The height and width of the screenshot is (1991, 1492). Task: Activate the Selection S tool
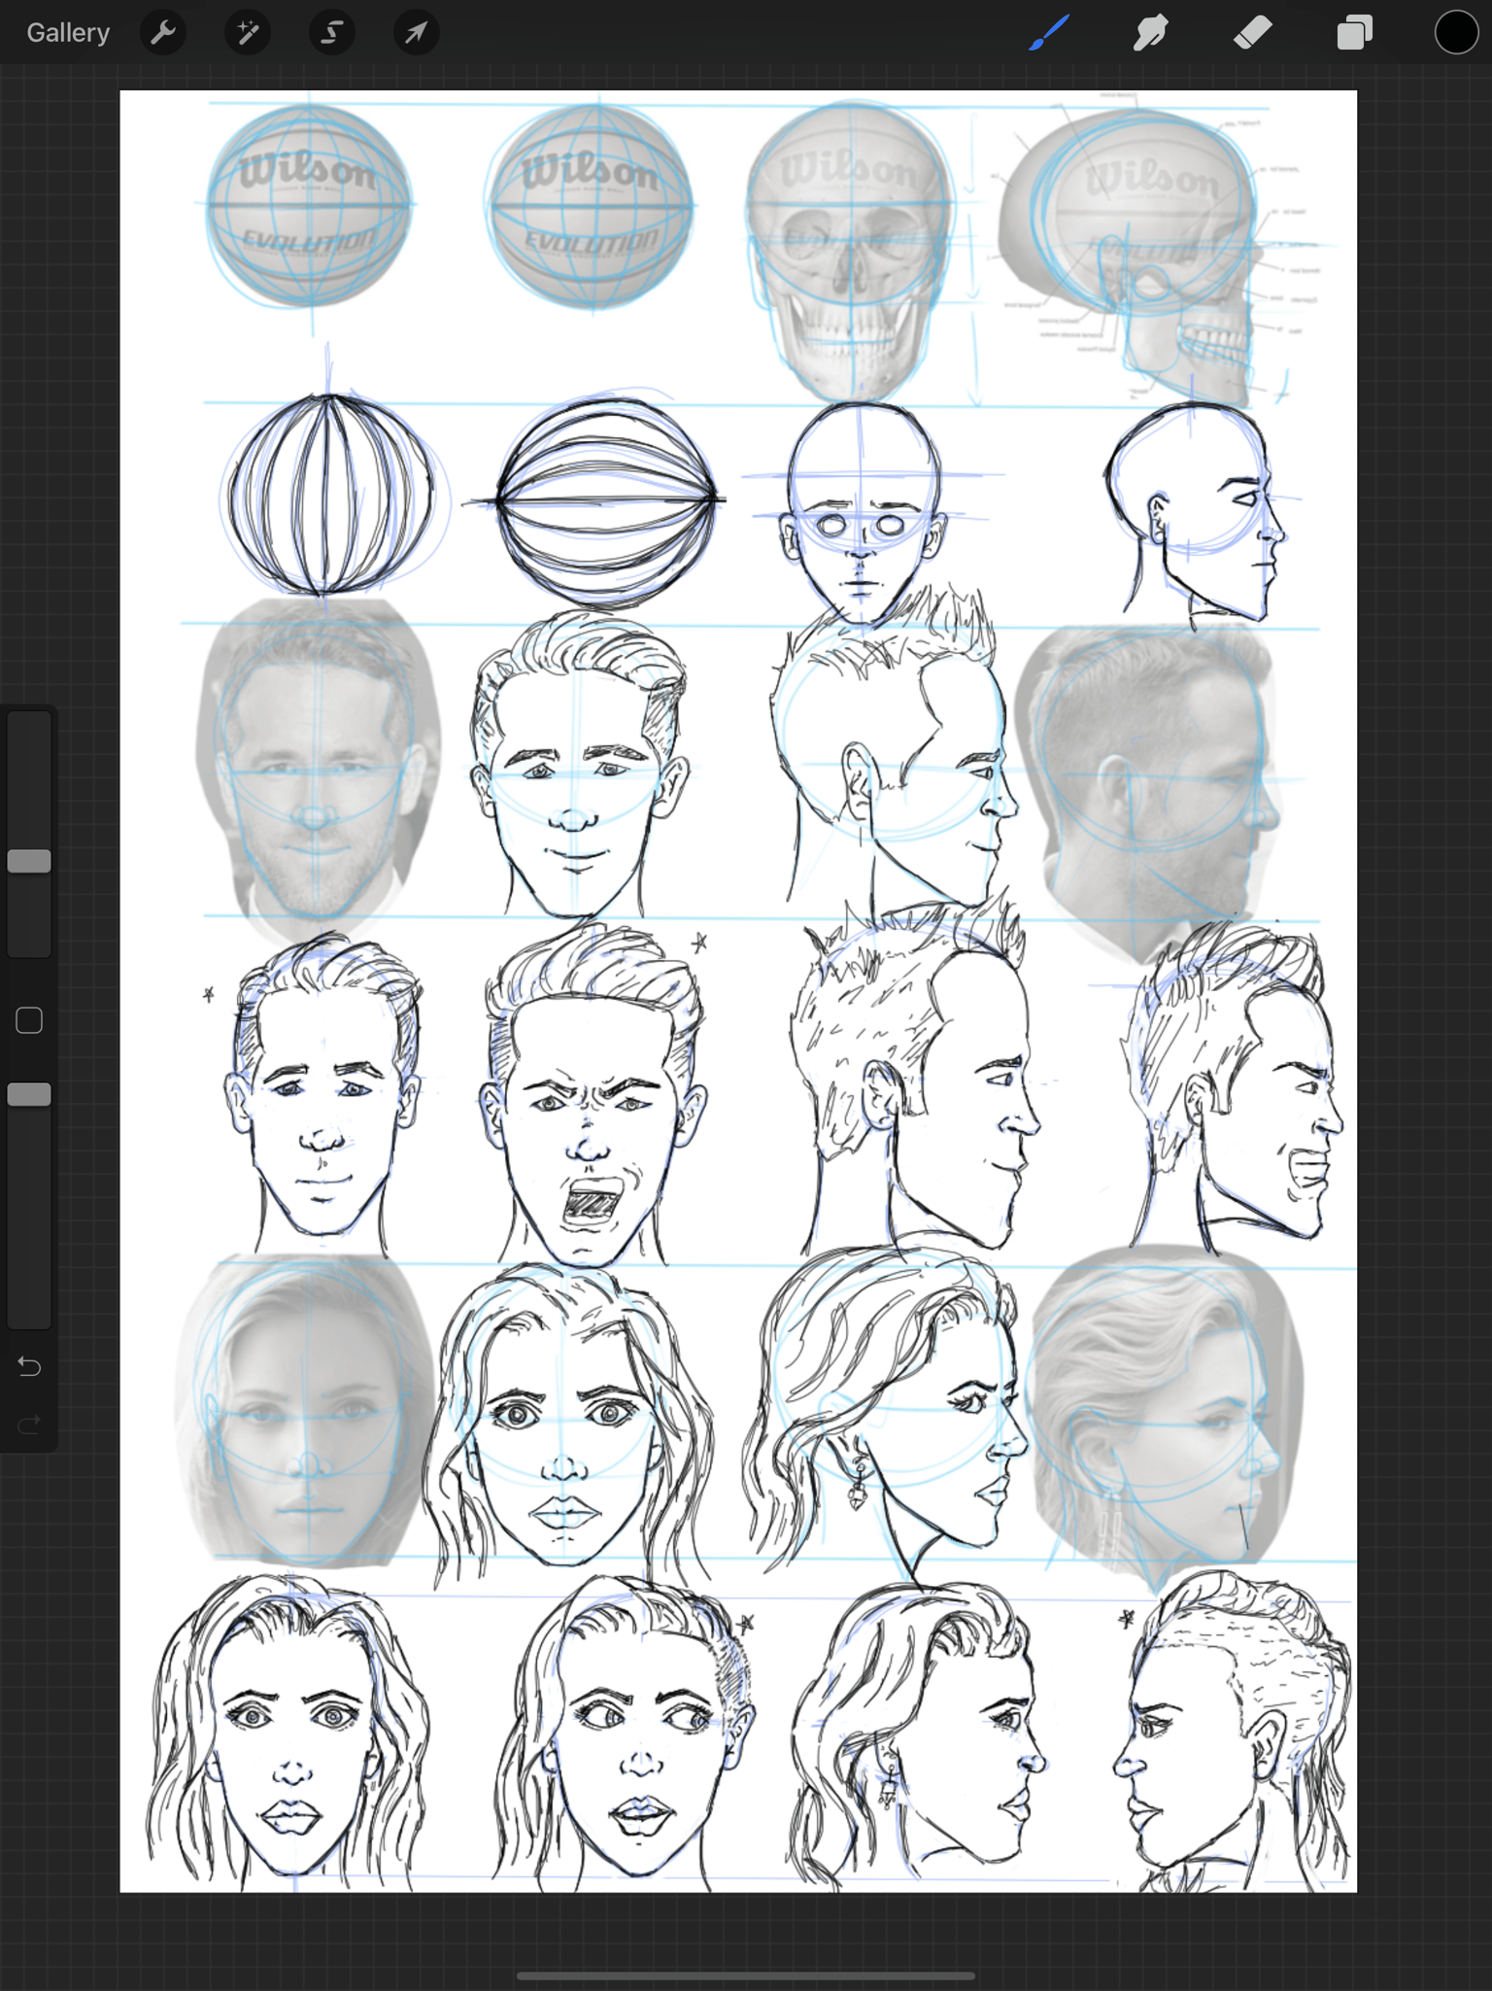(332, 33)
